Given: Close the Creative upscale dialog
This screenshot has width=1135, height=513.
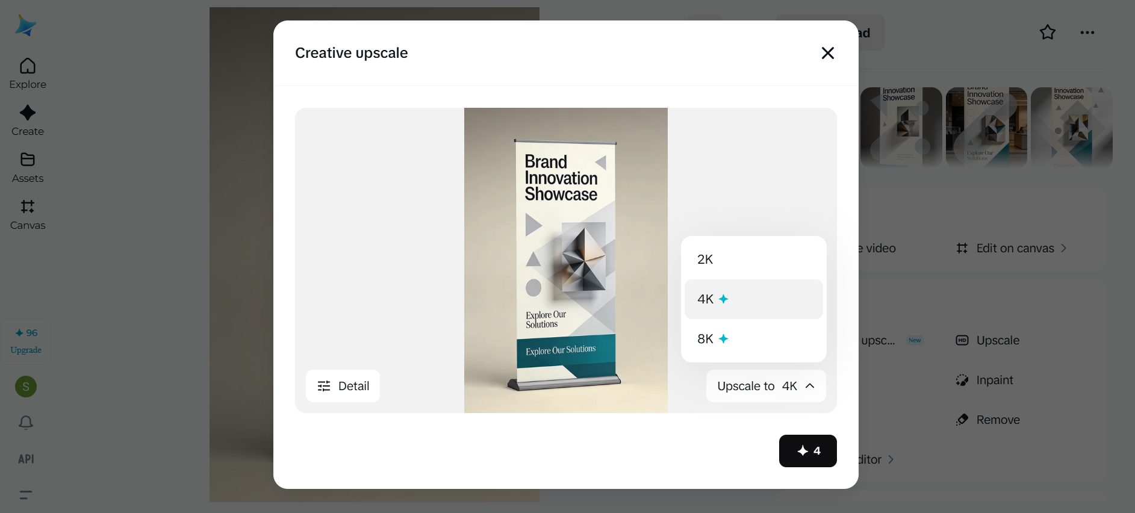Looking at the screenshot, I should pyautogui.click(x=828, y=53).
